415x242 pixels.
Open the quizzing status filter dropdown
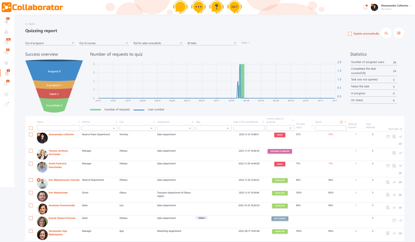280,128
